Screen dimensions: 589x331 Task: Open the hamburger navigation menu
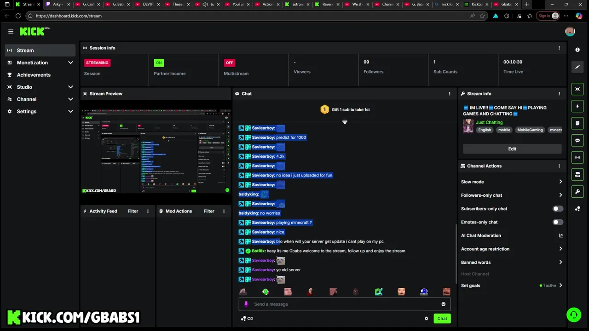11,32
